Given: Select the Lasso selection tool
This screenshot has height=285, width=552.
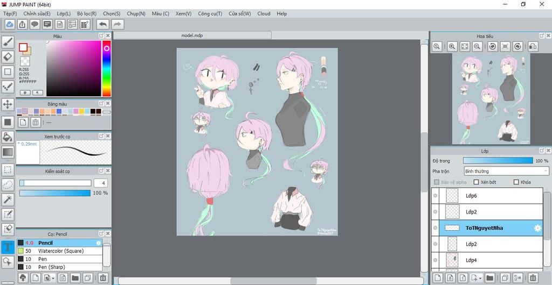Looking at the screenshot, I should pos(8,184).
